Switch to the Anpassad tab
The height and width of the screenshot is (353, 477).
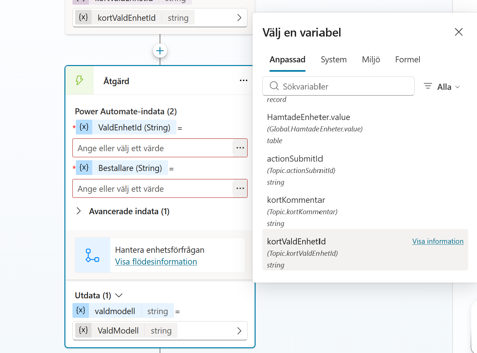287,60
